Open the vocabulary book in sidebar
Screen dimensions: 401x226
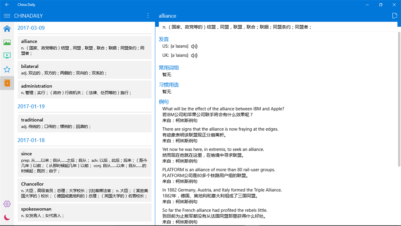(7, 83)
